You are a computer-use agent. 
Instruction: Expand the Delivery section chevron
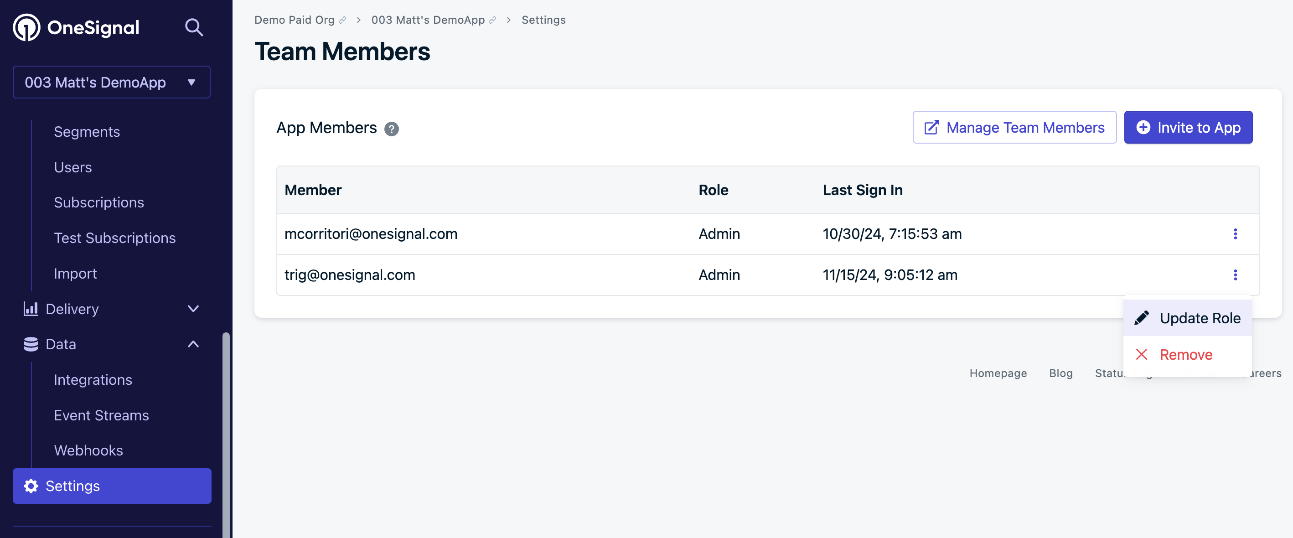[193, 309]
